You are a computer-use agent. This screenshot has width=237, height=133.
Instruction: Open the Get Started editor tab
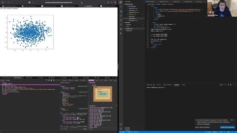pos(150,1)
